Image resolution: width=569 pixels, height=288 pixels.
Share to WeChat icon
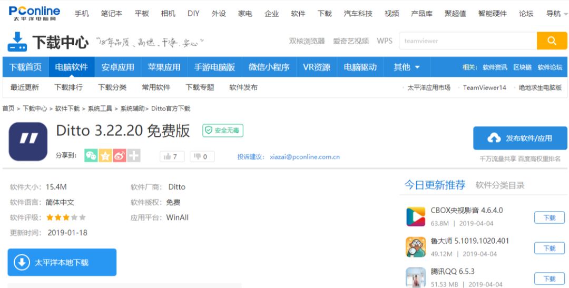pos(91,156)
